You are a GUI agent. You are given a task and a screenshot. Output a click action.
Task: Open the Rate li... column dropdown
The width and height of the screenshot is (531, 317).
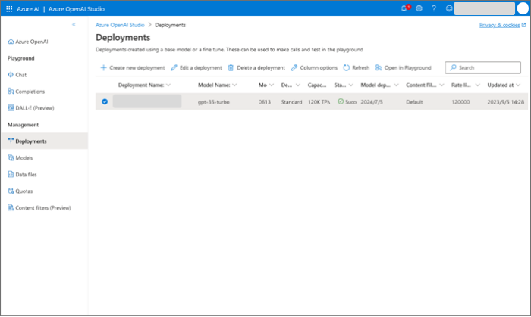(477, 85)
